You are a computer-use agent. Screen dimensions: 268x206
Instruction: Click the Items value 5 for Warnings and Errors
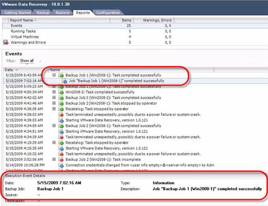(130, 42)
